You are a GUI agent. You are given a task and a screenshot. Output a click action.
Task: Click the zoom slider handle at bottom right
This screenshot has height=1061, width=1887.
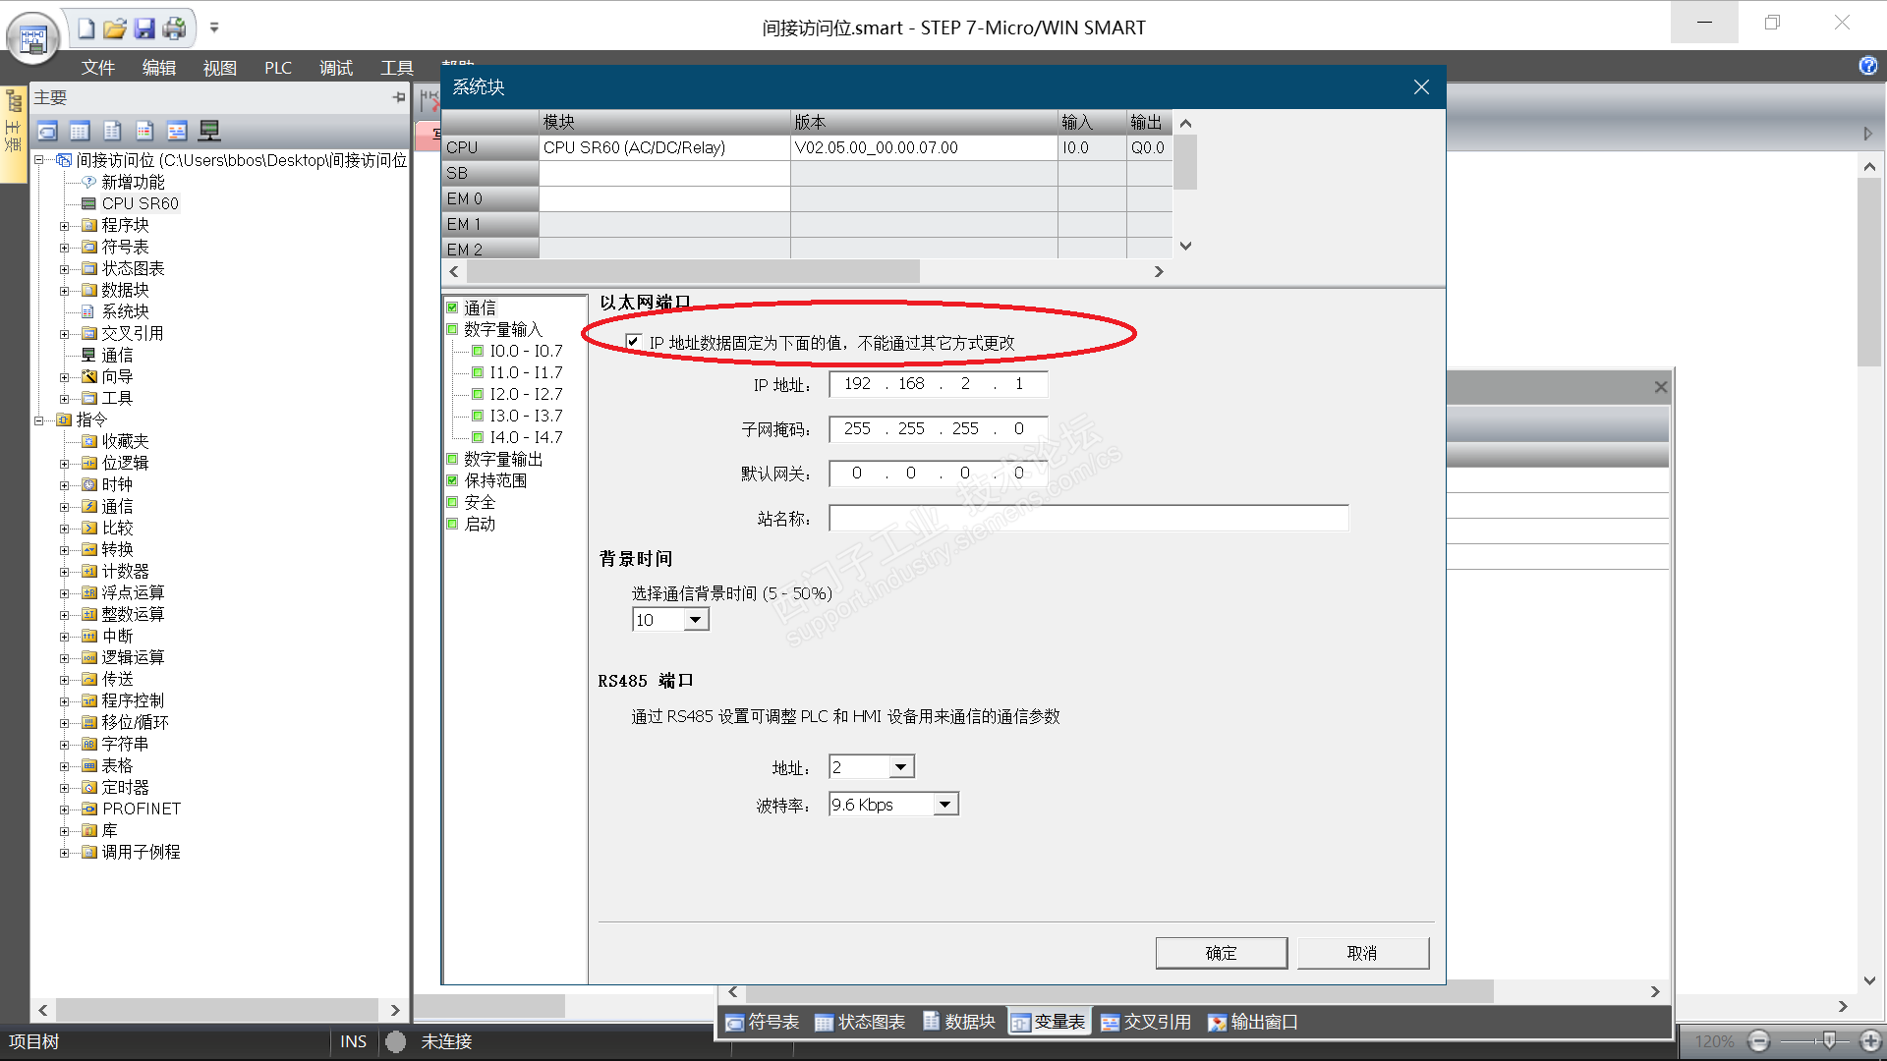tap(1828, 1040)
